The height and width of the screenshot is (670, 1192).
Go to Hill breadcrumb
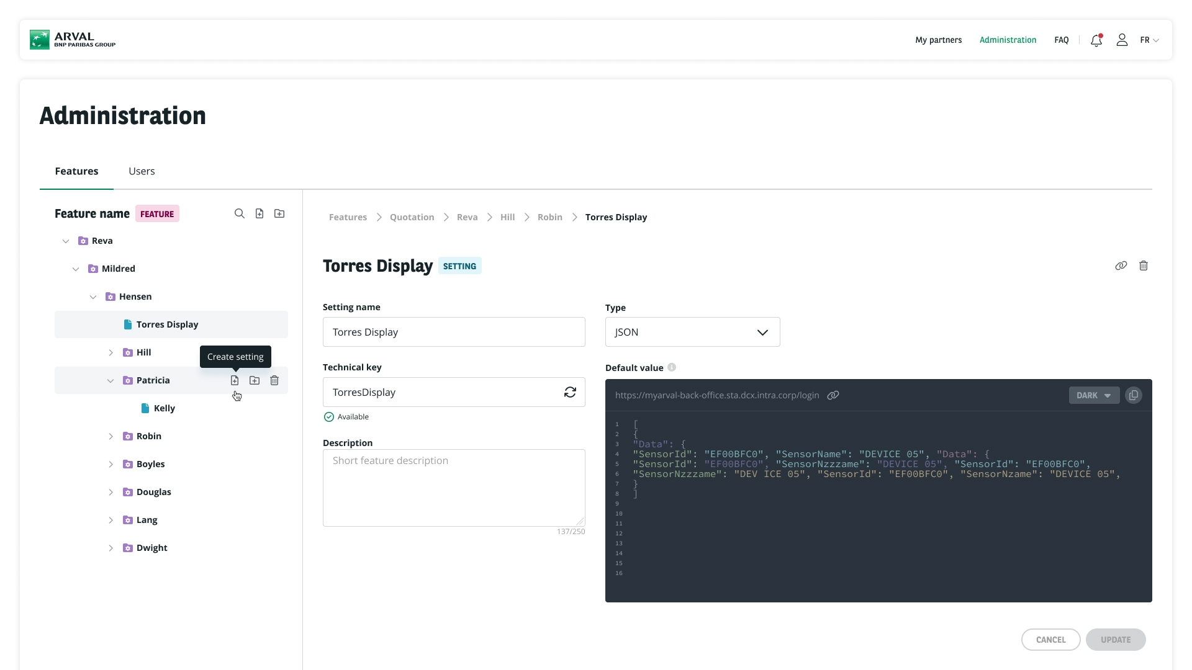(x=508, y=217)
